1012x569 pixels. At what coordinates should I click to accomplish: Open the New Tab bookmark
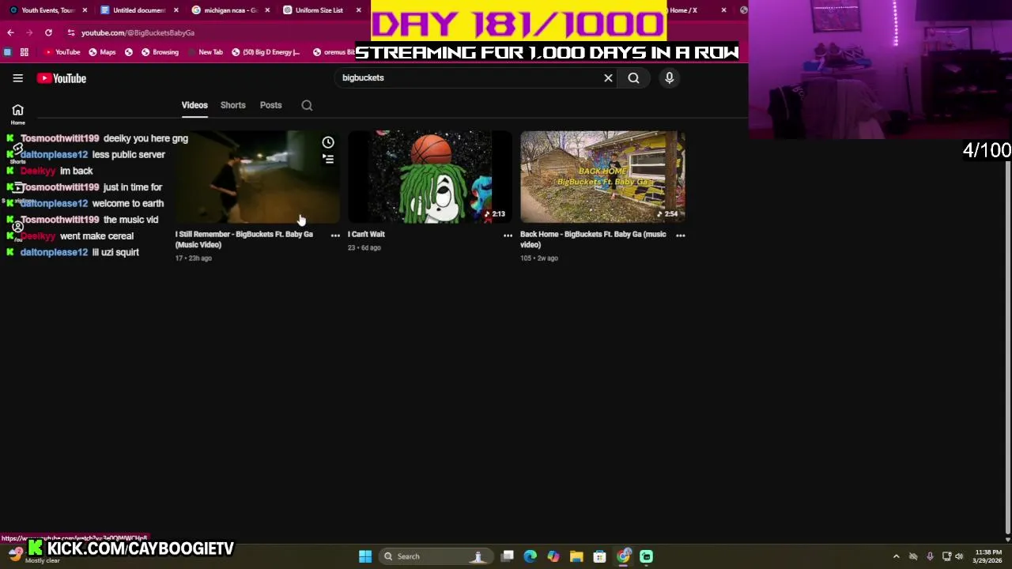205,52
